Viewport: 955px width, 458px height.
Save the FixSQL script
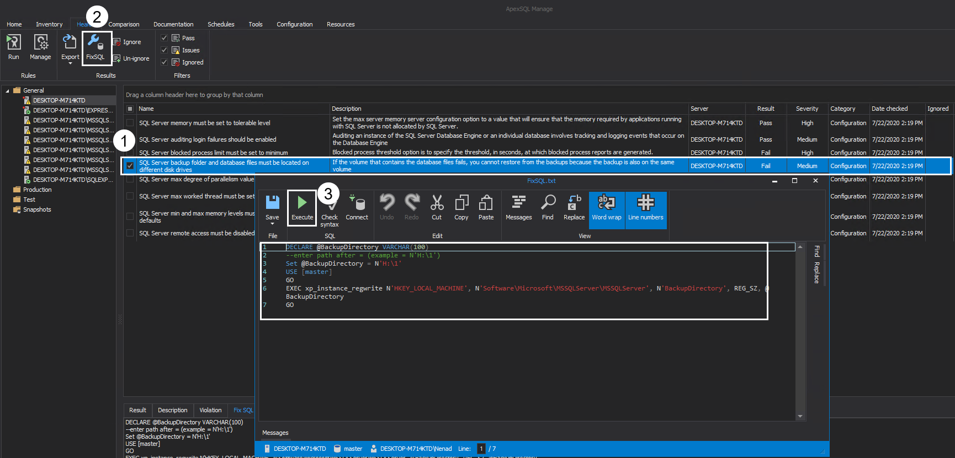[272, 208]
